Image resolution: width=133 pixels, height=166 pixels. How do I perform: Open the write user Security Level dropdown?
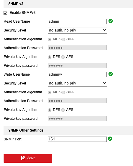[78, 83]
